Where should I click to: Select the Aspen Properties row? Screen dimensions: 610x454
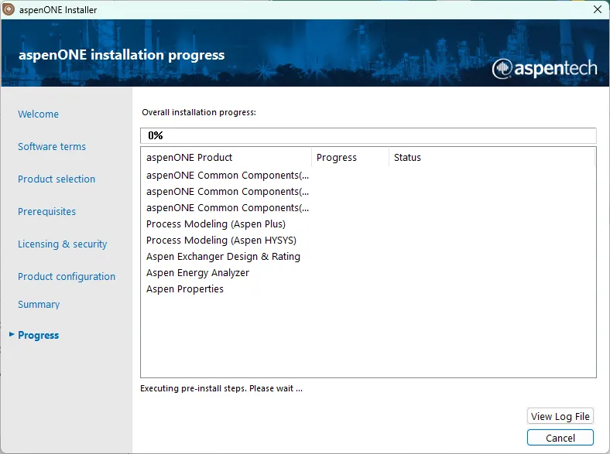pos(368,289)
